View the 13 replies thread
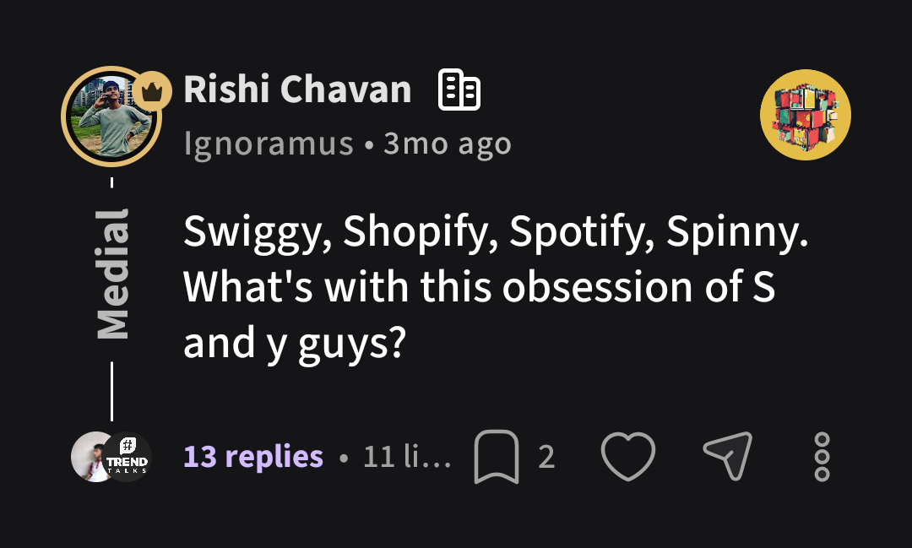 pos(253,457)
